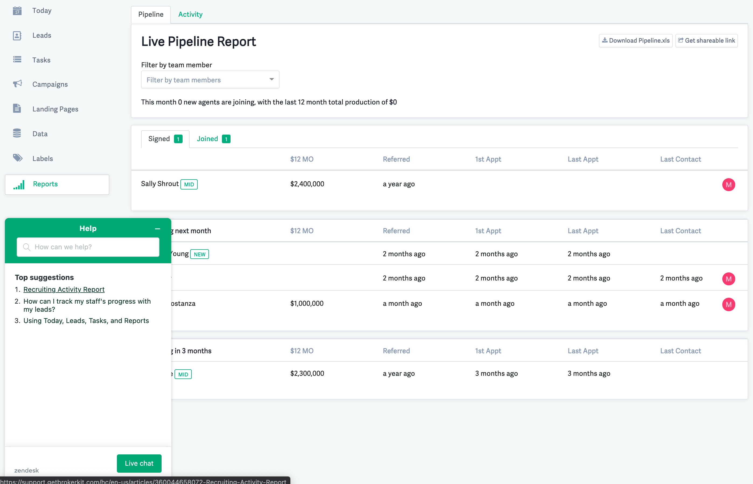Image resolution: width=753 pixels, height=484 pixels.
Task: Click the zendesk link
Action: coord(26,470)
